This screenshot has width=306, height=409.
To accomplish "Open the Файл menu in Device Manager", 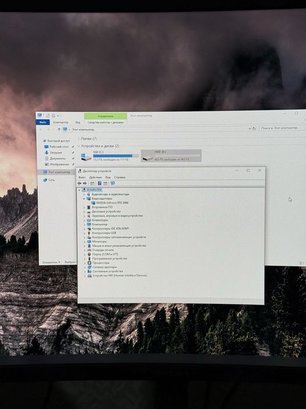I will [82, 178].
